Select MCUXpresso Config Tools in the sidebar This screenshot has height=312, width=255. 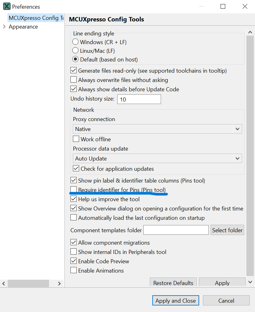click(x=35, y=18)
